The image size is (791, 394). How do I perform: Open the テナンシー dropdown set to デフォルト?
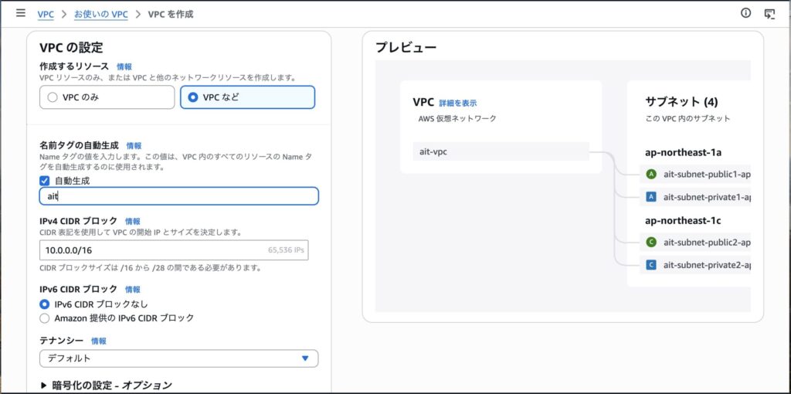pyautogui.click(x=178, y=358)
